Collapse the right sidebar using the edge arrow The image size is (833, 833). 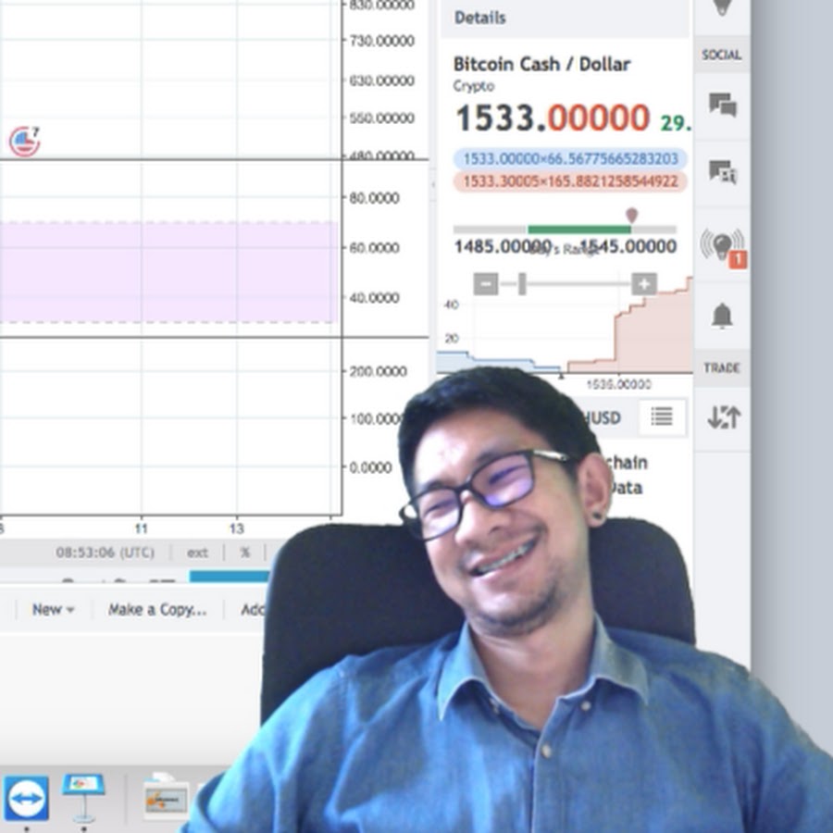tap(432, 185)
